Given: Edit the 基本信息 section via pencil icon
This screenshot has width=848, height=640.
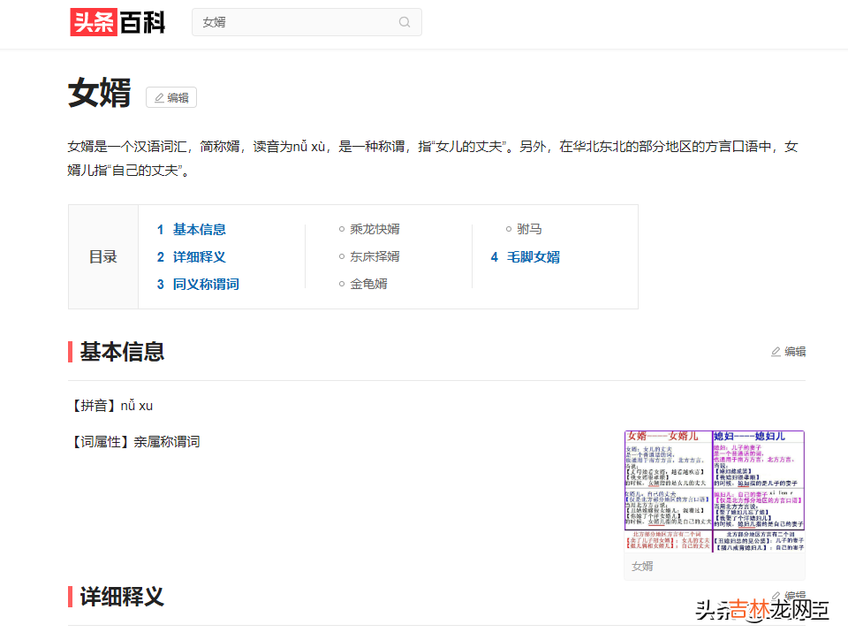Looking at the screenshot, I should click(788, 351).
